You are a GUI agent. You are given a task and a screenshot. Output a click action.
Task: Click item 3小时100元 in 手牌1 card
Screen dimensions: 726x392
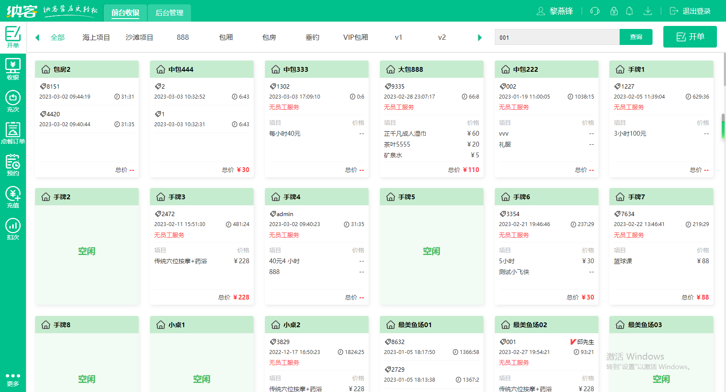pos(630,134)
